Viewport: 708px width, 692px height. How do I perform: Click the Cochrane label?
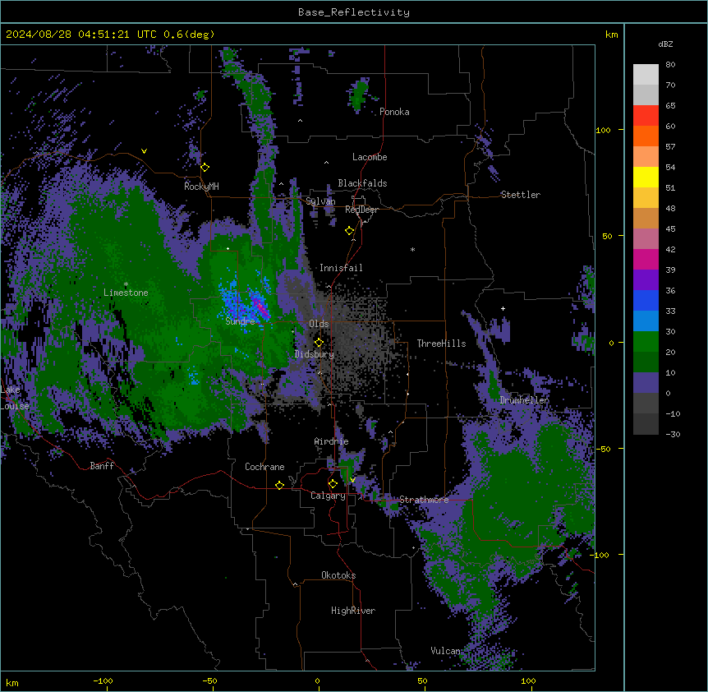point(264,467)
